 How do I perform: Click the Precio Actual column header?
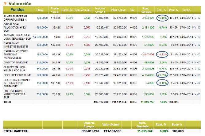click(x=55, y=10)
